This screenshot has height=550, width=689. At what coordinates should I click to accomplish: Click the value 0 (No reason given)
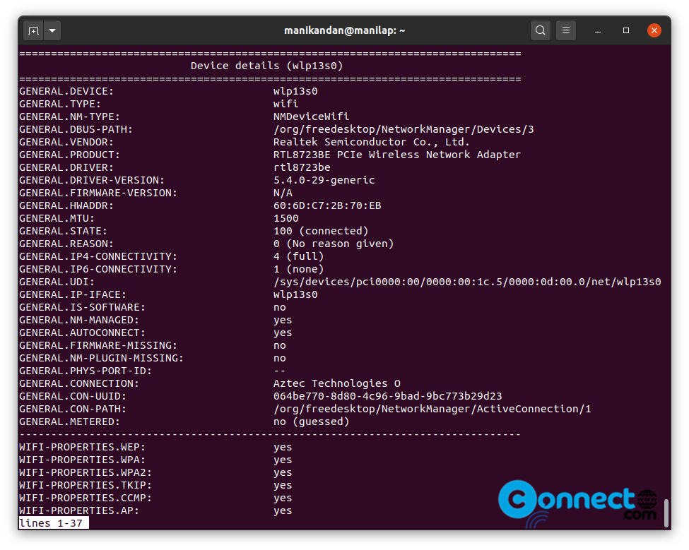pyautogui.click(x=334, y=244)
